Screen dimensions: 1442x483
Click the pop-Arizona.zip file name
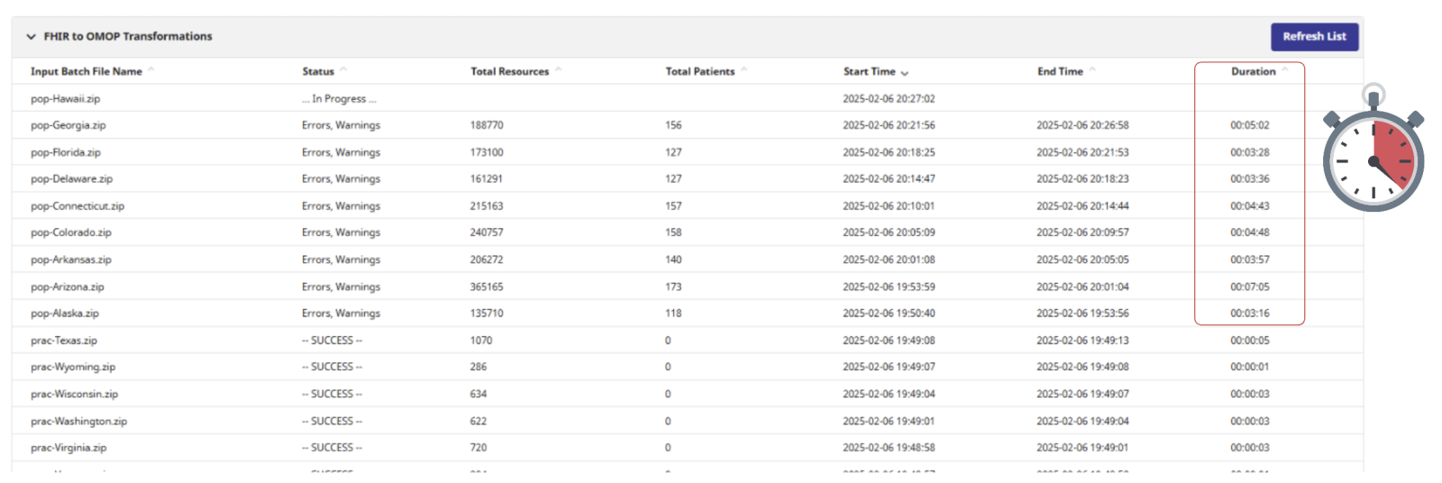pyautogui.click(x=67, y=287)
